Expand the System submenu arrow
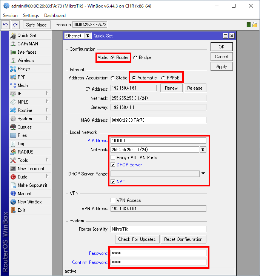260x276 pixels. point(47,118)
